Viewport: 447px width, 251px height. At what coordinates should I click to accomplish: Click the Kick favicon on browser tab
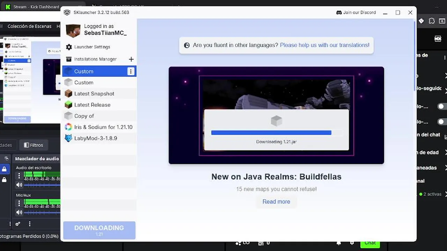pos(8,7)
